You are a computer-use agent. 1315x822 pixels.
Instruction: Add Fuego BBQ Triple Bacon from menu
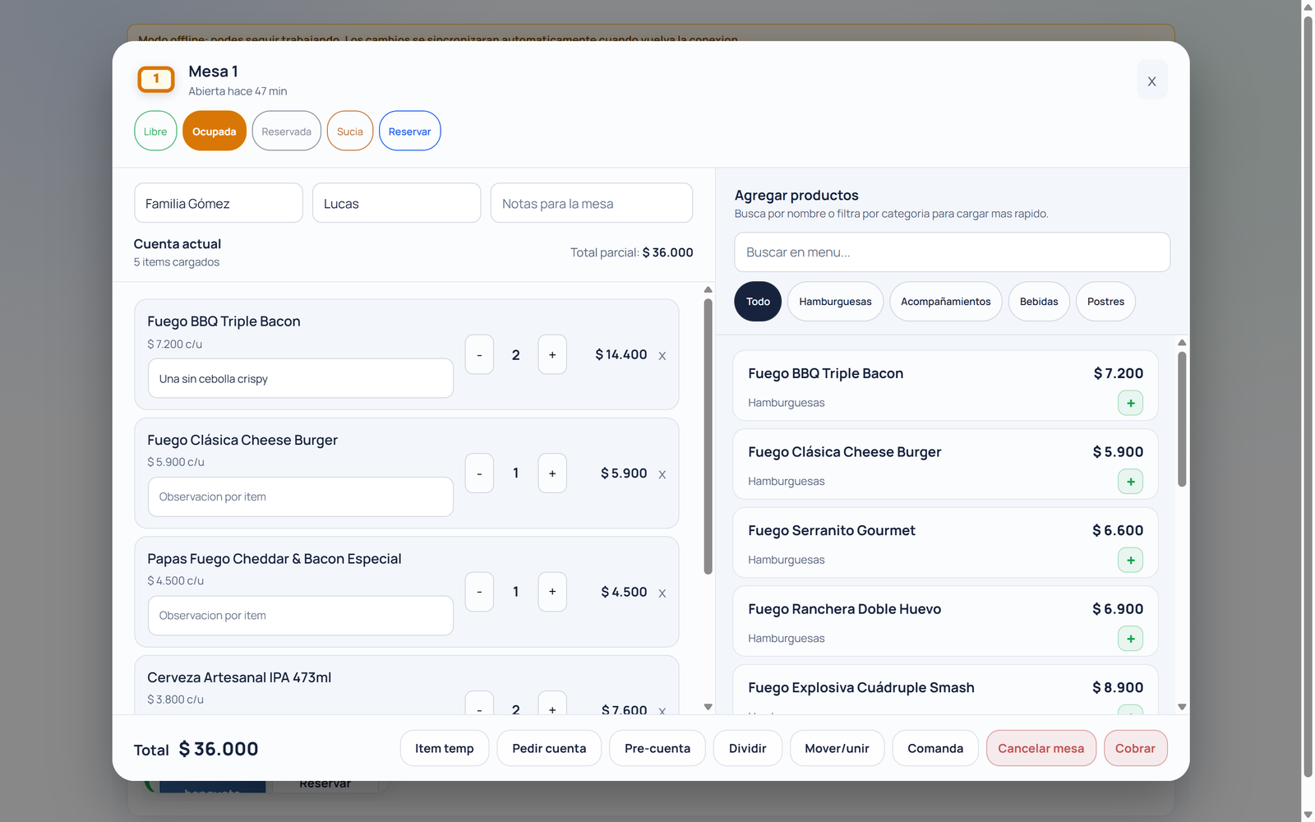[x=1130, y=403]
